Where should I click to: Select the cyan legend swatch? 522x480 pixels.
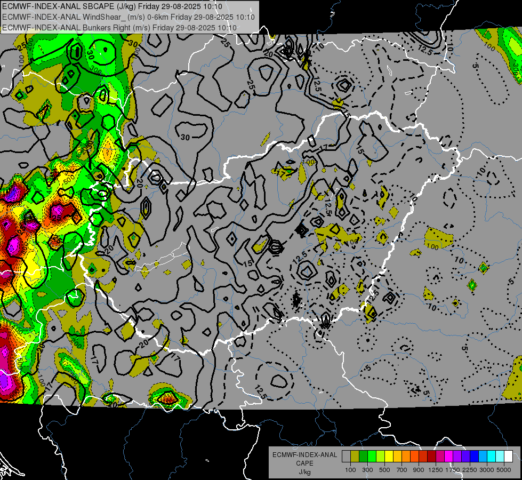point(492,457)
